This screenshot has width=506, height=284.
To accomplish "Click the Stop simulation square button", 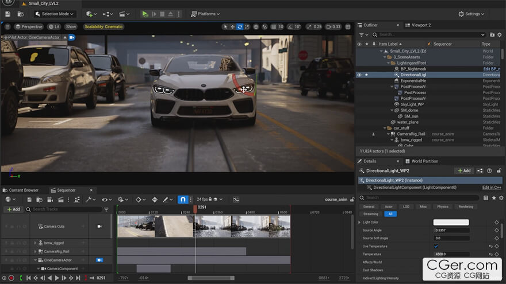I will [x=162, y=14].
